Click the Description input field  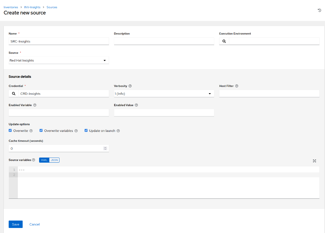[x=164, y=41]
